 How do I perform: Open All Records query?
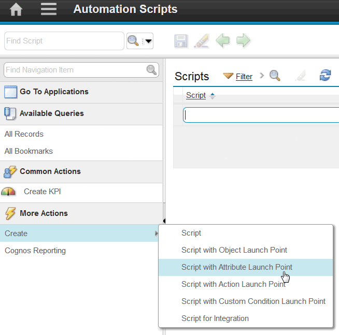(24, 134)
